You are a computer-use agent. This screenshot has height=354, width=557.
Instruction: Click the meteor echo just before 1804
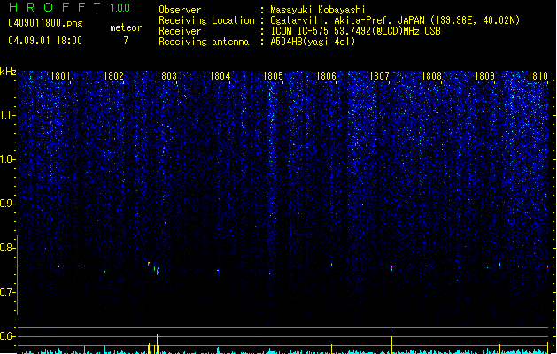218,271
